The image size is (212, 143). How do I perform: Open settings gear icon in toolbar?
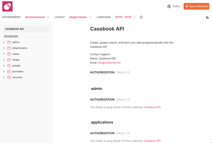click(141, 17)
